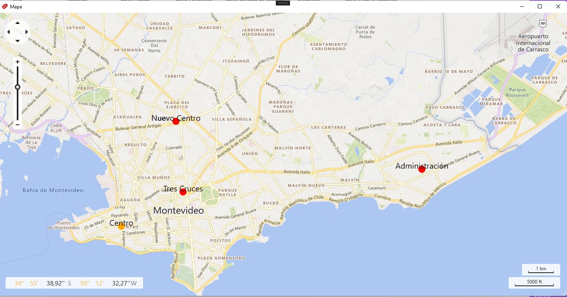This screenshot has width=567, height=297.
Task: Select the red Nuevo Centro marker
Action: [176, 121]
